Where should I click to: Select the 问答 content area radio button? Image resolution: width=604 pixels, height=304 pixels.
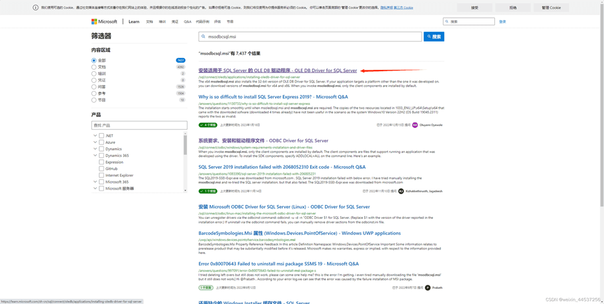94,87
